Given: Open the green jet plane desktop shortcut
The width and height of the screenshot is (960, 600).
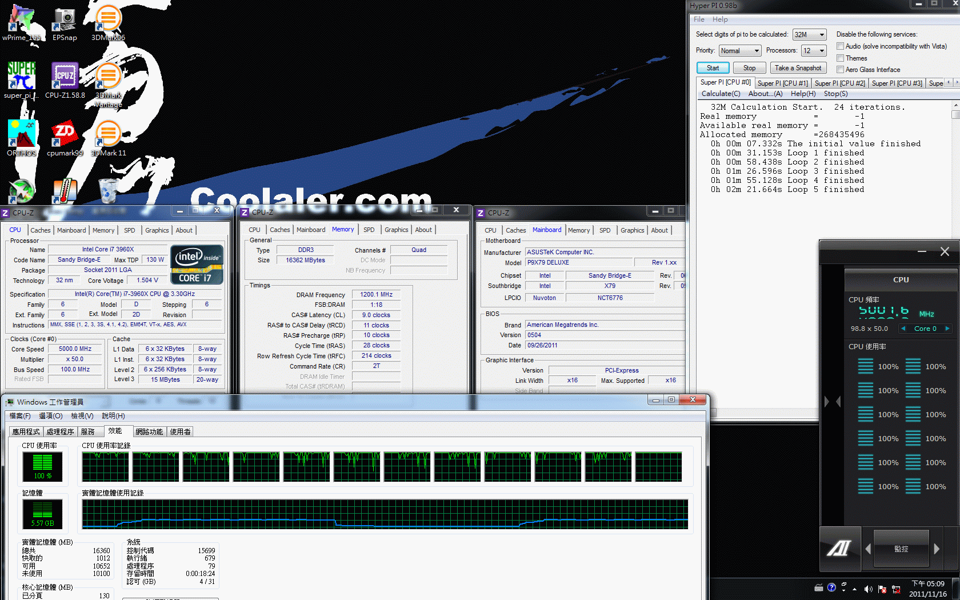Looking at the screenshot, I should [22, 191].
